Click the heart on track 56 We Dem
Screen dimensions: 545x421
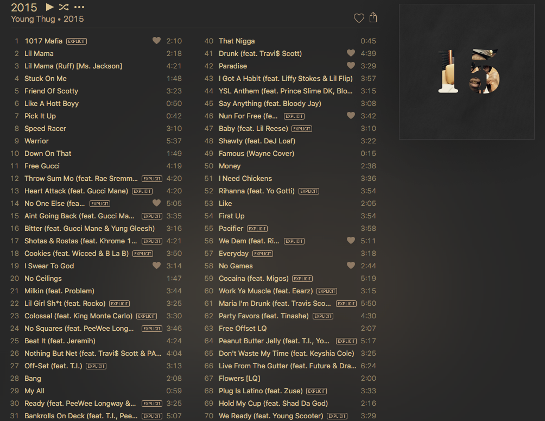coord(351,241)
